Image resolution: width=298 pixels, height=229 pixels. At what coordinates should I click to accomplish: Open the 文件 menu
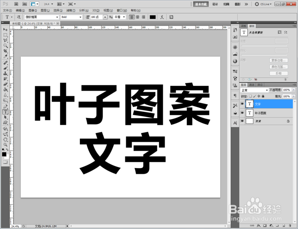pos(7,10)
